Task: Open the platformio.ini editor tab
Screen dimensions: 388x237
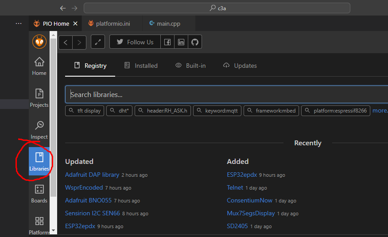Action: pyautogui.click(x=112, y=23)
